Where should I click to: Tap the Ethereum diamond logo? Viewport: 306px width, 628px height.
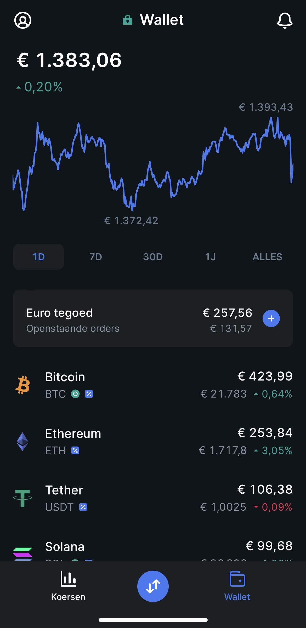22,442
